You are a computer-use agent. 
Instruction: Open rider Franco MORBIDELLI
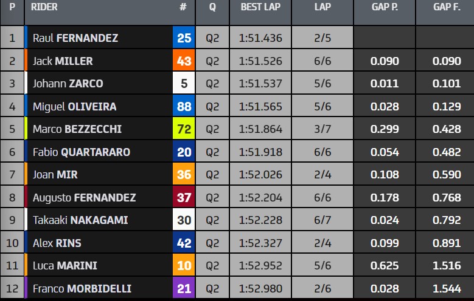[x=82, y=288]
